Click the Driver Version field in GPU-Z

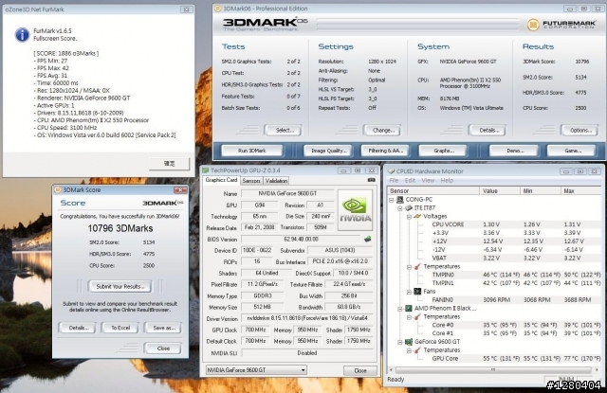point(307,318)
